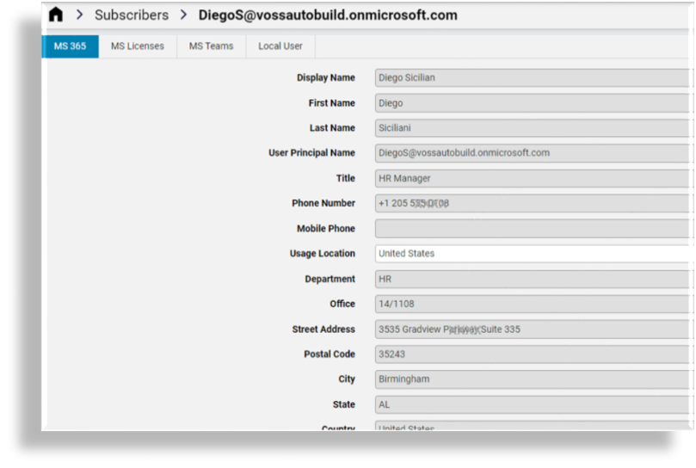Click the empty Mobile Phone field
The image size is (696, 468).
[533, 229]
